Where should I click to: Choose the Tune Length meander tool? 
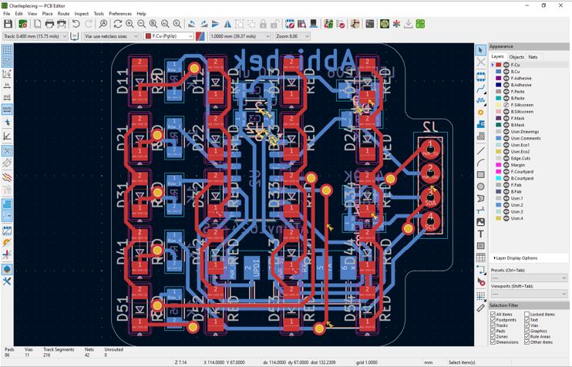(481, 100)
